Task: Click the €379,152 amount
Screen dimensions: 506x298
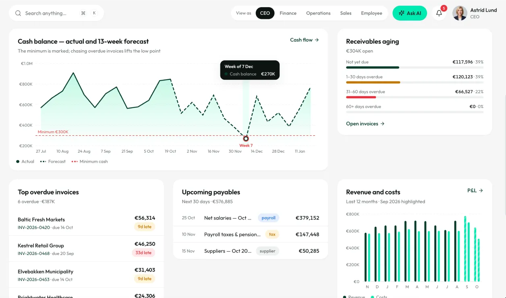Action: (307, 218)
